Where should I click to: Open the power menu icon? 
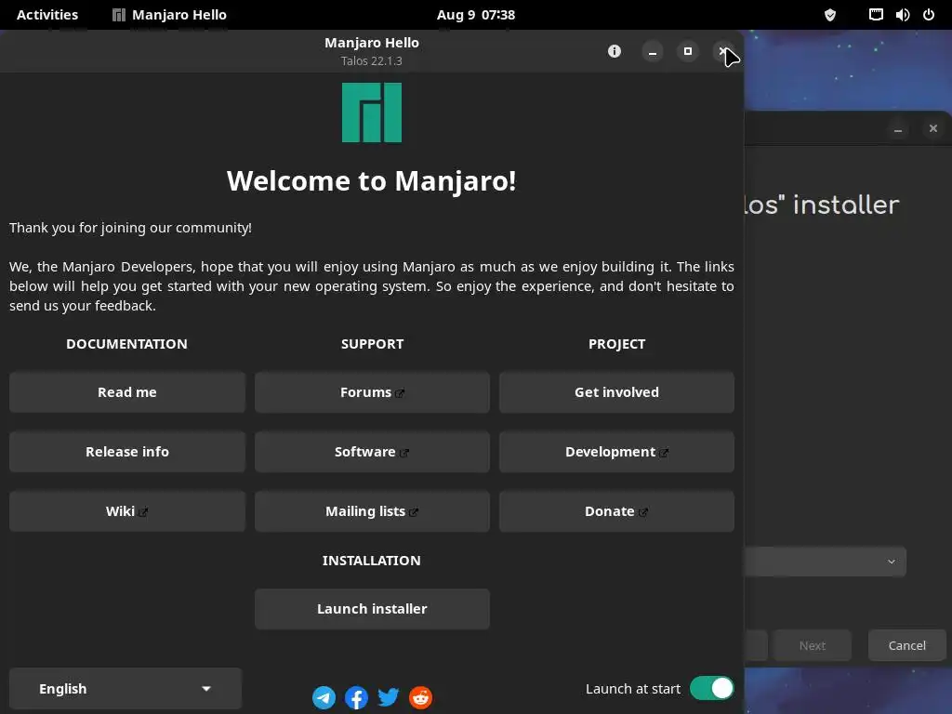point(929,15)
